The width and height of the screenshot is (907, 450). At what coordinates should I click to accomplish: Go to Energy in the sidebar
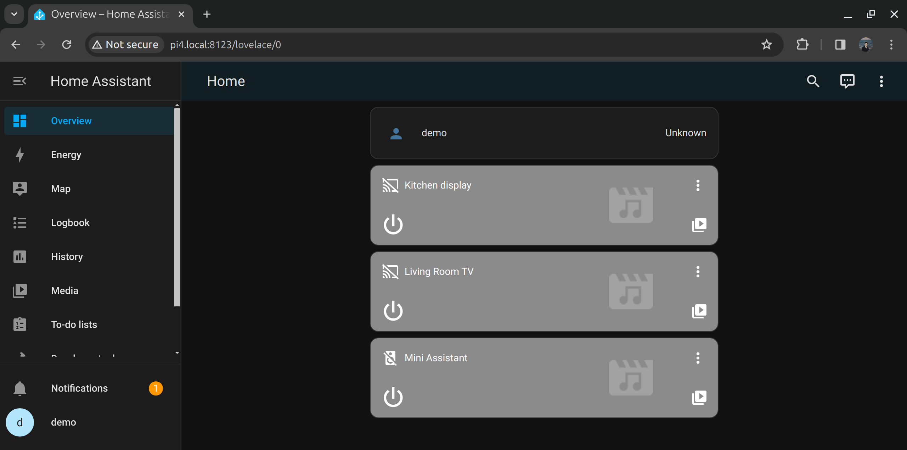point(66,155)
